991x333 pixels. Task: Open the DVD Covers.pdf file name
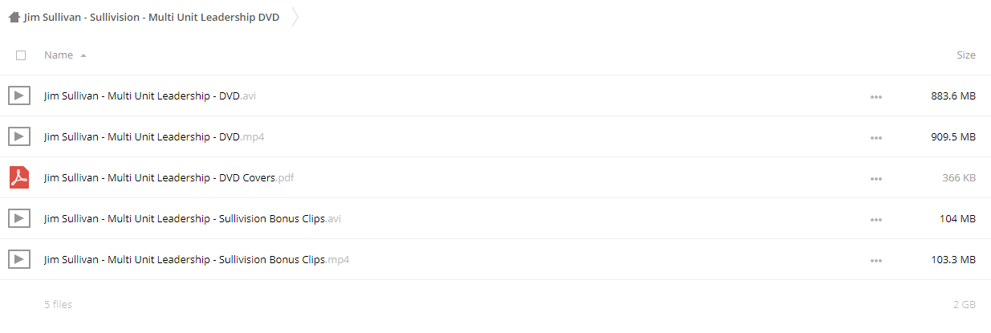169,177
